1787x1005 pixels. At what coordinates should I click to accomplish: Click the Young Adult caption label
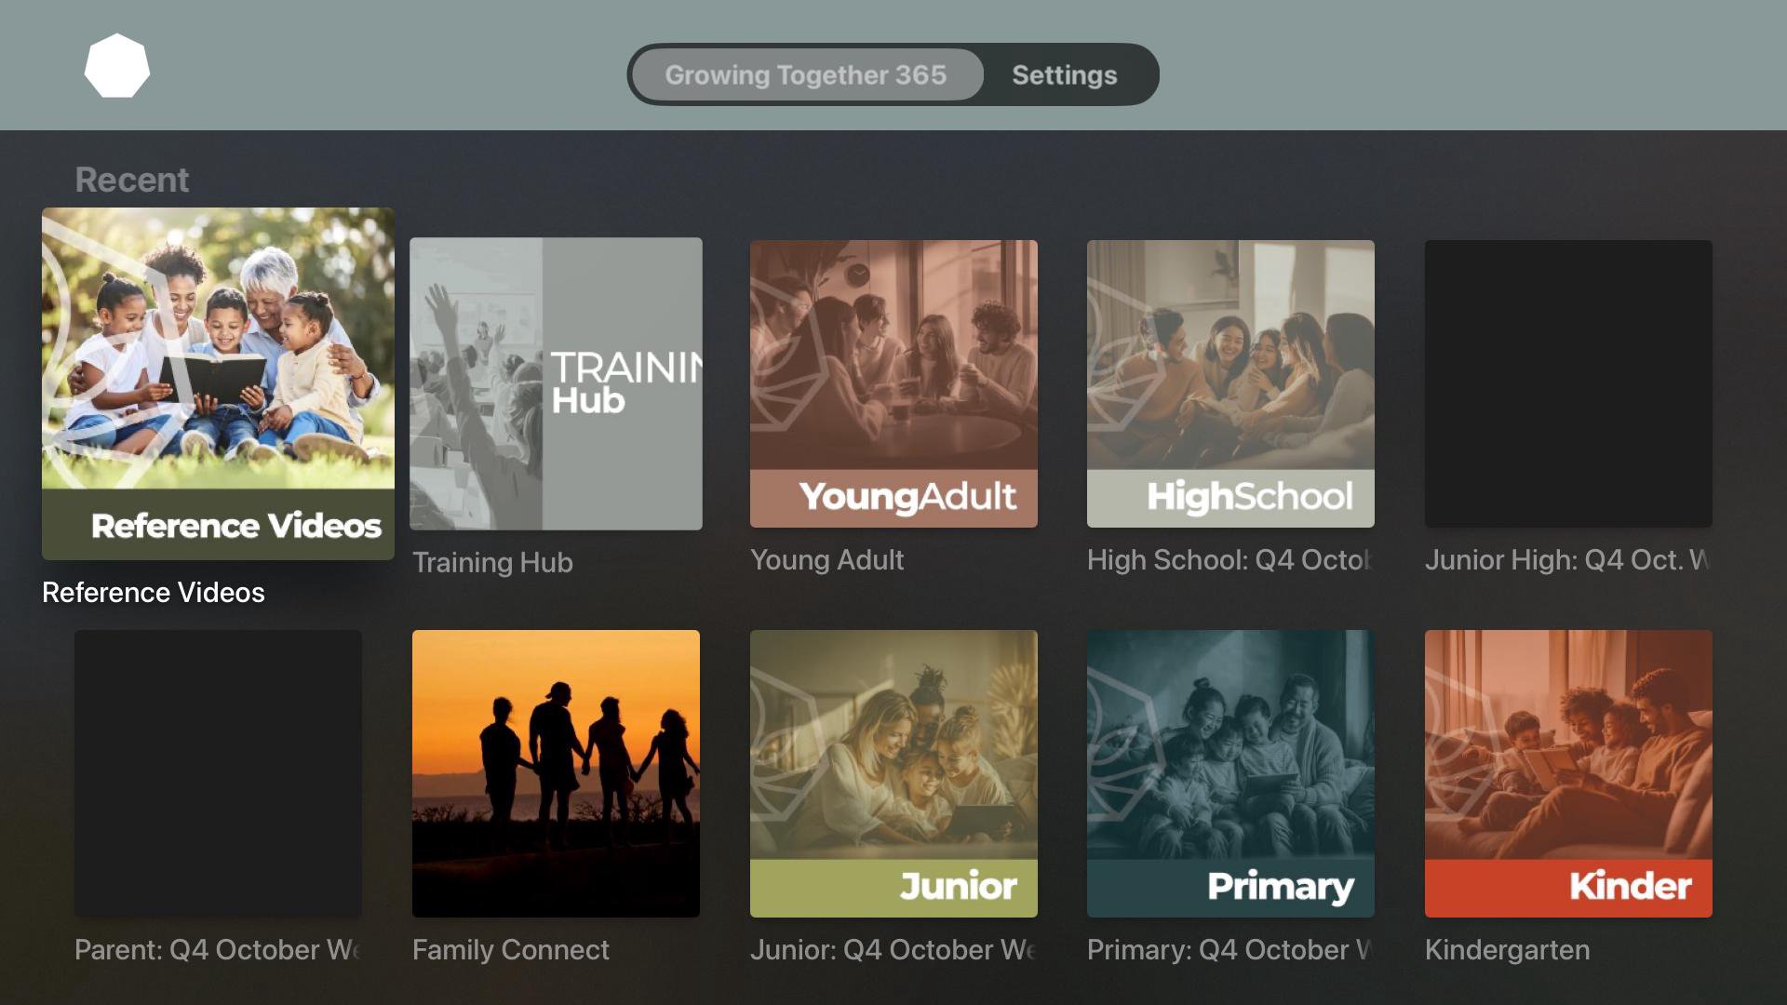point(826,560)
